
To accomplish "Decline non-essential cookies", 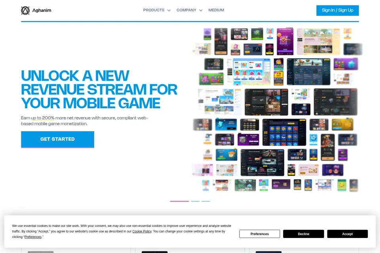I will pyautogui.click(x=304, y=234).
